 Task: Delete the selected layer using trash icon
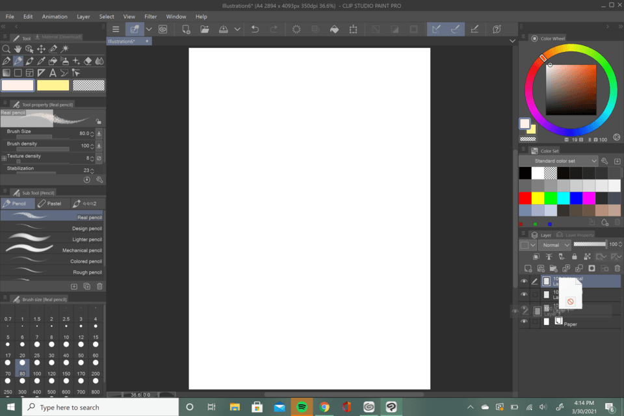pos(617,268)
